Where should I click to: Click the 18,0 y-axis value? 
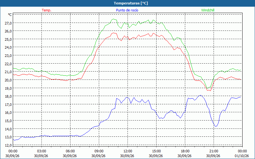tap(8, 96)
